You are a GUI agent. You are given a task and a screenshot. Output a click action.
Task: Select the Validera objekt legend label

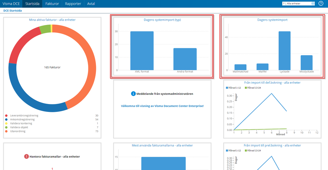[19, 127]
